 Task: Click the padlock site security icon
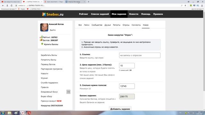pos(16,6)
